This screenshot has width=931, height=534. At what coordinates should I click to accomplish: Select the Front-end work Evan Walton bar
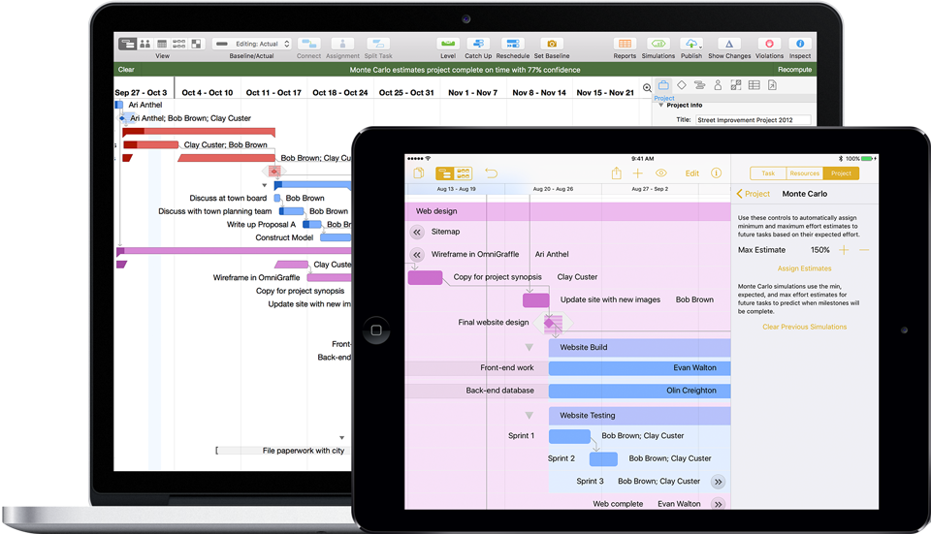tap(639, 368)
